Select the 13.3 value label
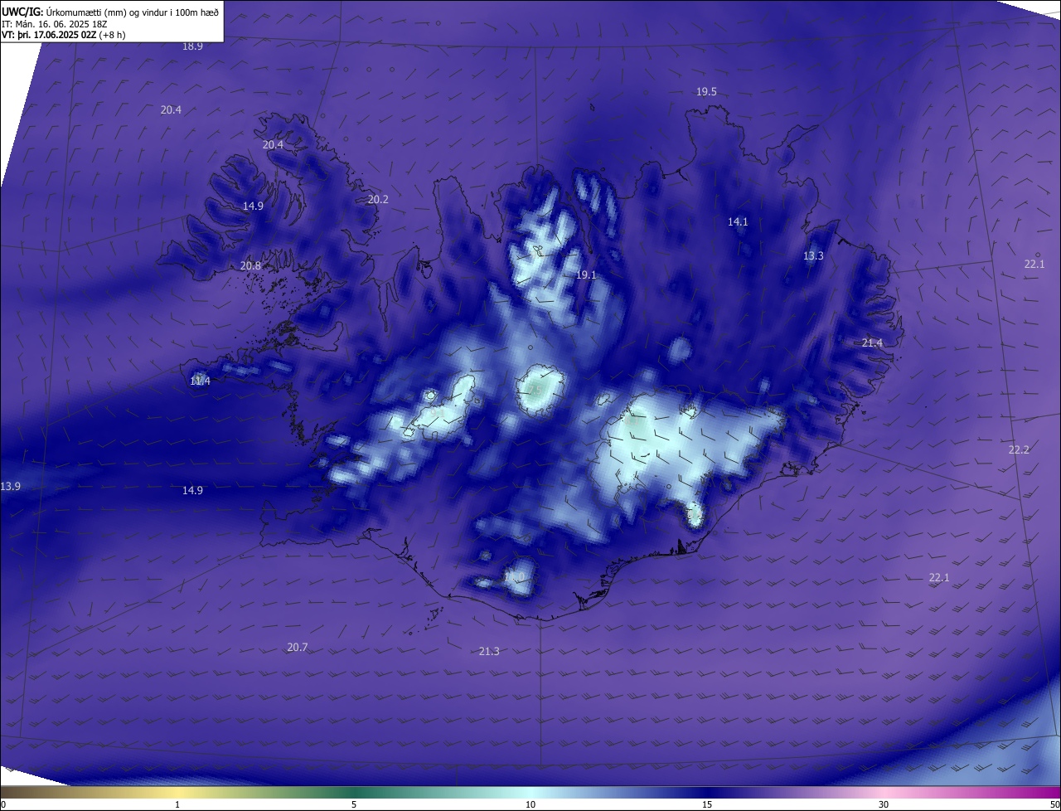This screenshot has height=811, width=1061. (x=813, y=256)
